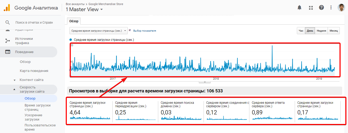348x133 pixels.
Task: Click the search reports input field
Action: point(34,23)
